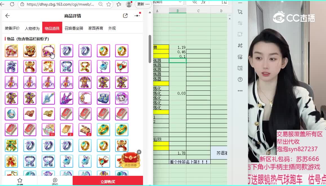Select column B header in spreadsheet
The width and height of the screenshot is (326, 186).
[x=178, y=11]
